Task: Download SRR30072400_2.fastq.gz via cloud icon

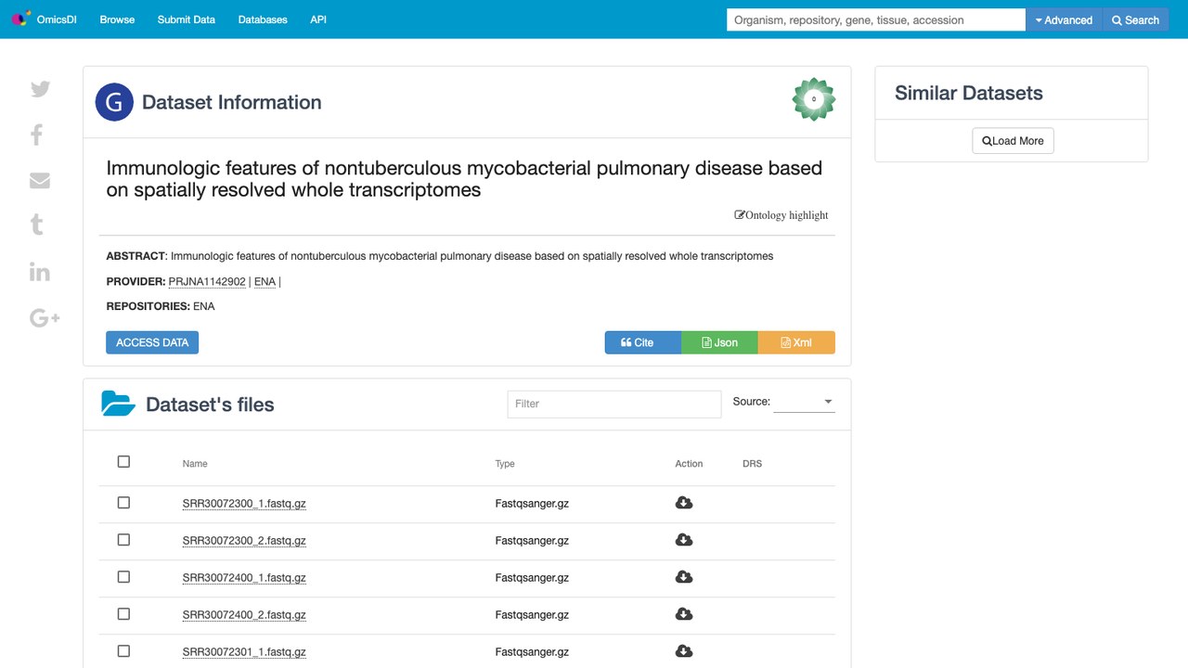Action: 684,614
